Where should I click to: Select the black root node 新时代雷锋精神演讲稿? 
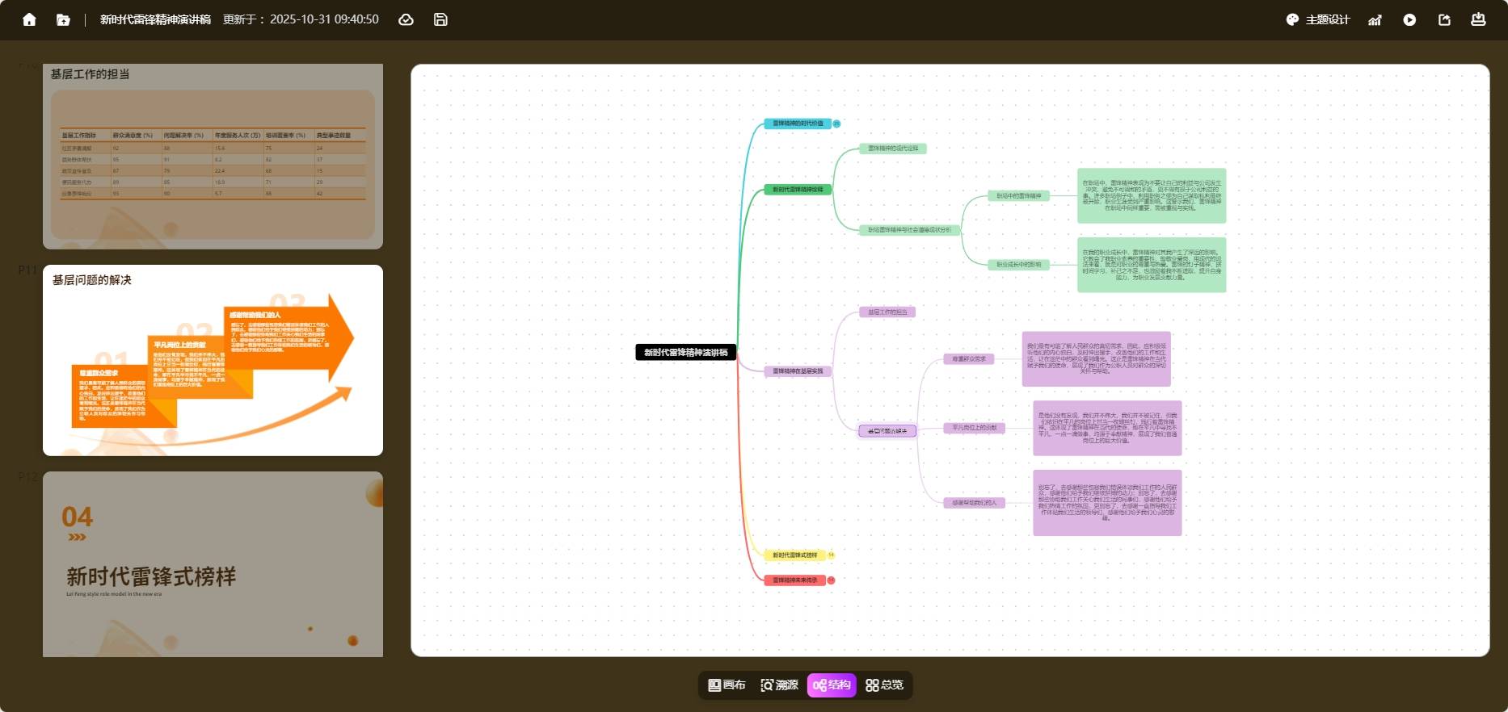click(685, 352)
